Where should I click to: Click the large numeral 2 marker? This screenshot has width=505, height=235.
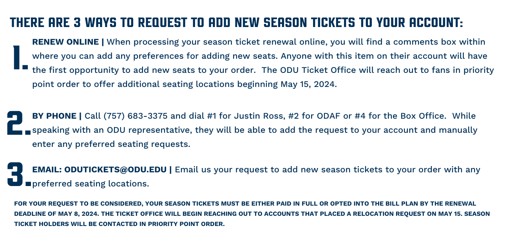[x=19, y=123]
